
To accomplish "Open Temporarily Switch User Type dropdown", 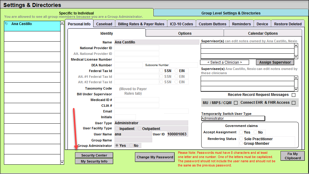I will pos(233,119).
